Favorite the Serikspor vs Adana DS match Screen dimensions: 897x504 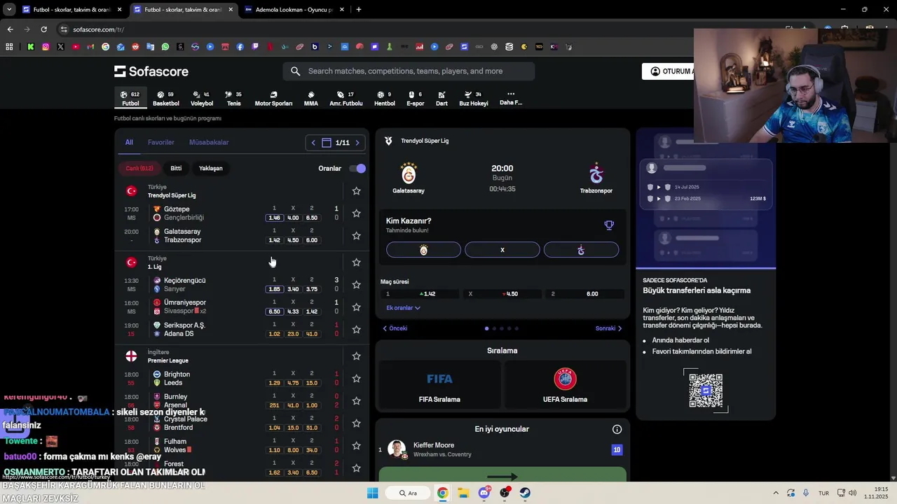(x=356, y=330)
